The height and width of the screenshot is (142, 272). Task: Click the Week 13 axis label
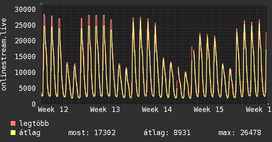pos(105,110)
